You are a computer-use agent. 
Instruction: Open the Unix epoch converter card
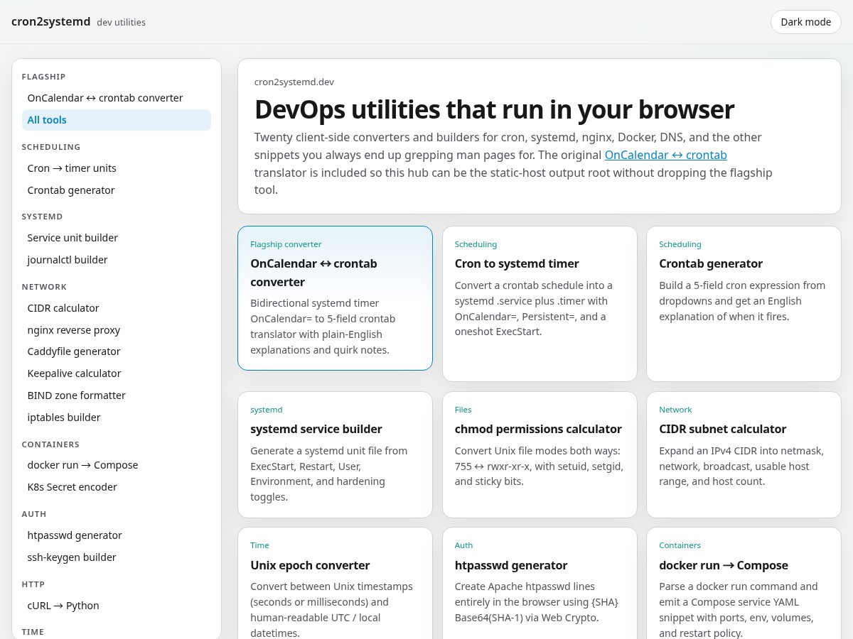pyautogui.click(x=335, y=584)
